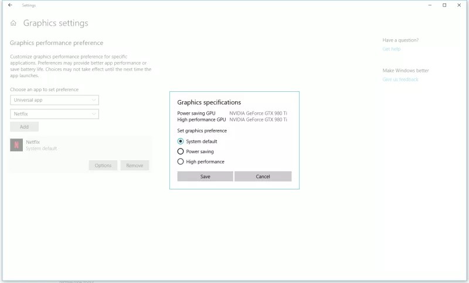The width and height of the screenshot is (469, 283).
Task: Maximize the Settings window
Action: 444,5
